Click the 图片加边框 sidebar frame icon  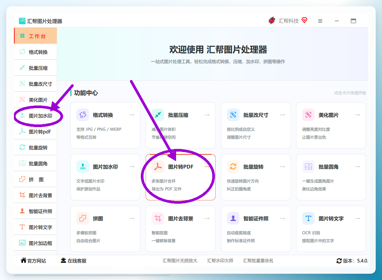point(22,243)
